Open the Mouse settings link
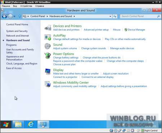The width and height of the screenshot is (162, 133). [x=117, y=30]
